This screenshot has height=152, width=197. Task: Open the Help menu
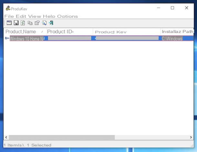pyautogui.click(x=49, y=16)
